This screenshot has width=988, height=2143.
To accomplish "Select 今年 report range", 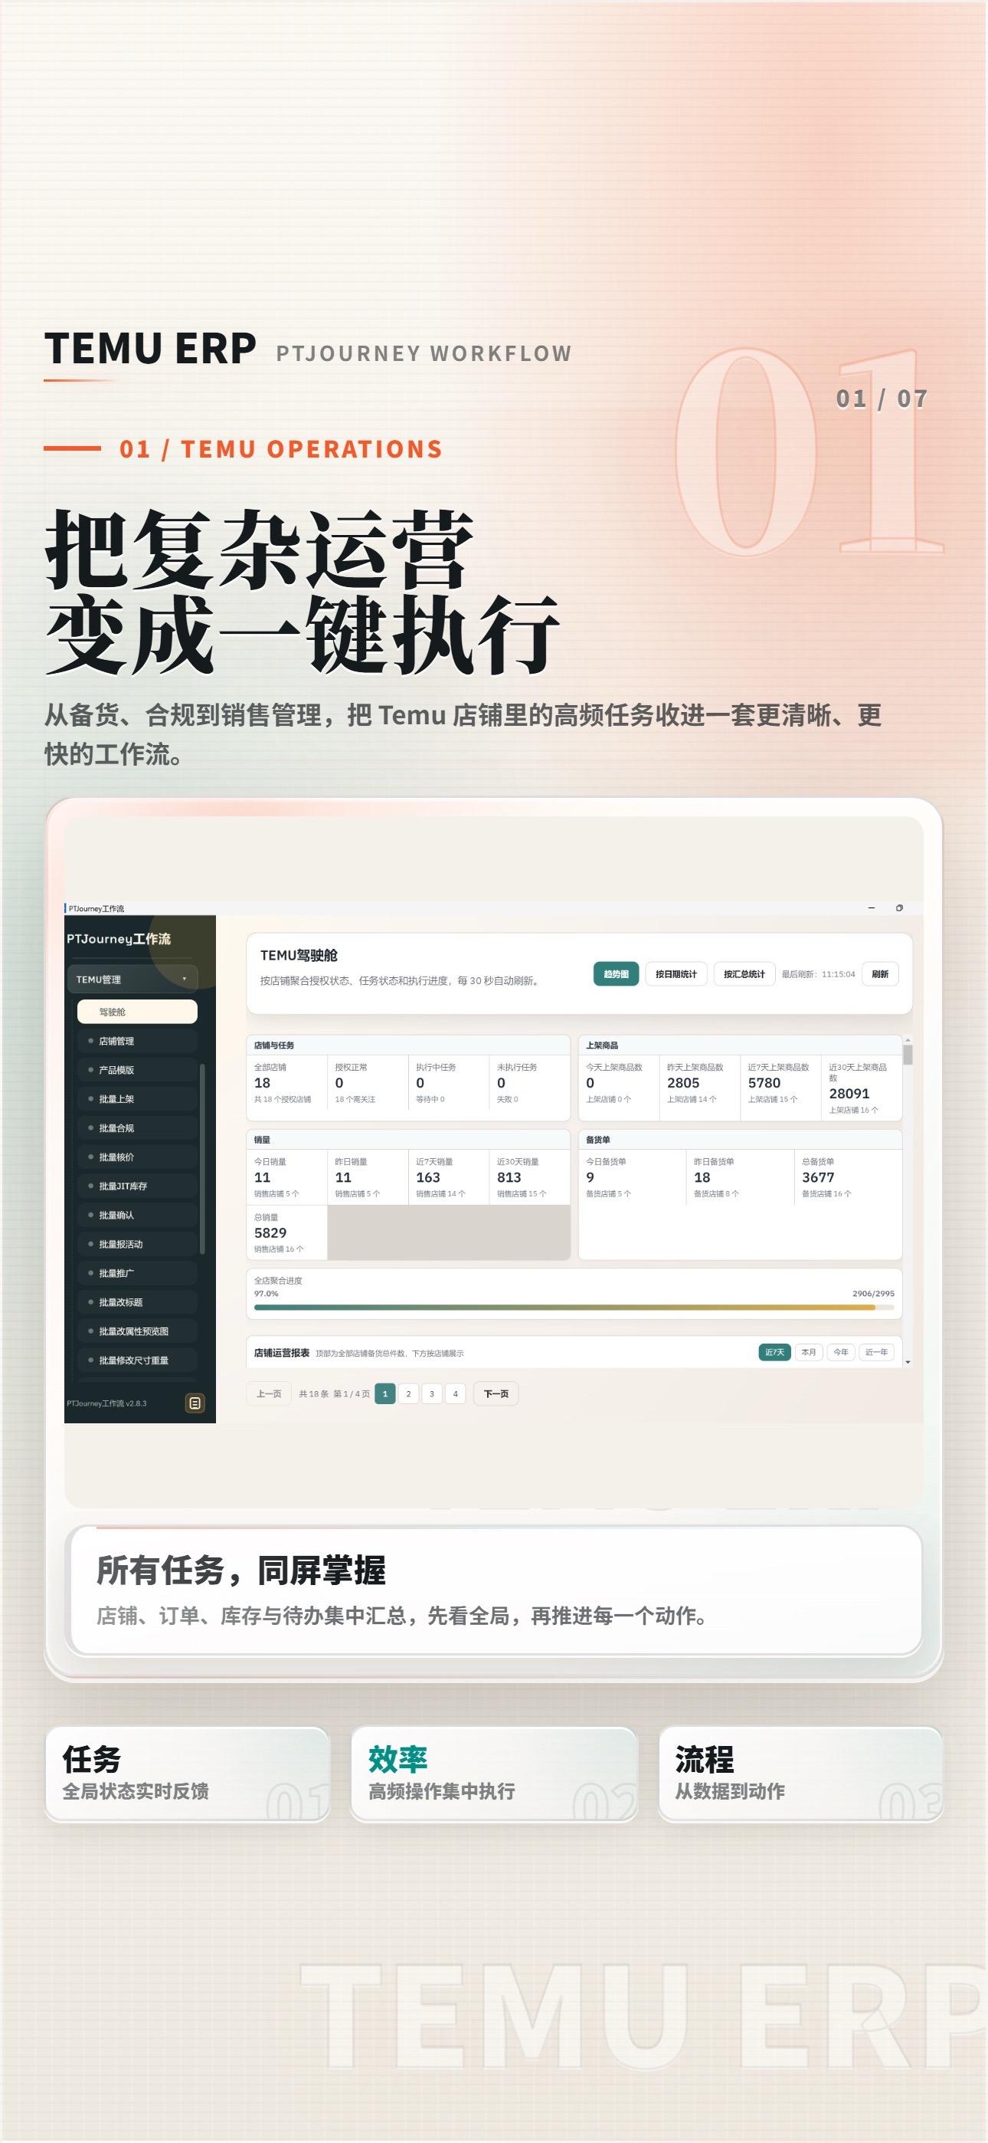I will (842, 1352).
